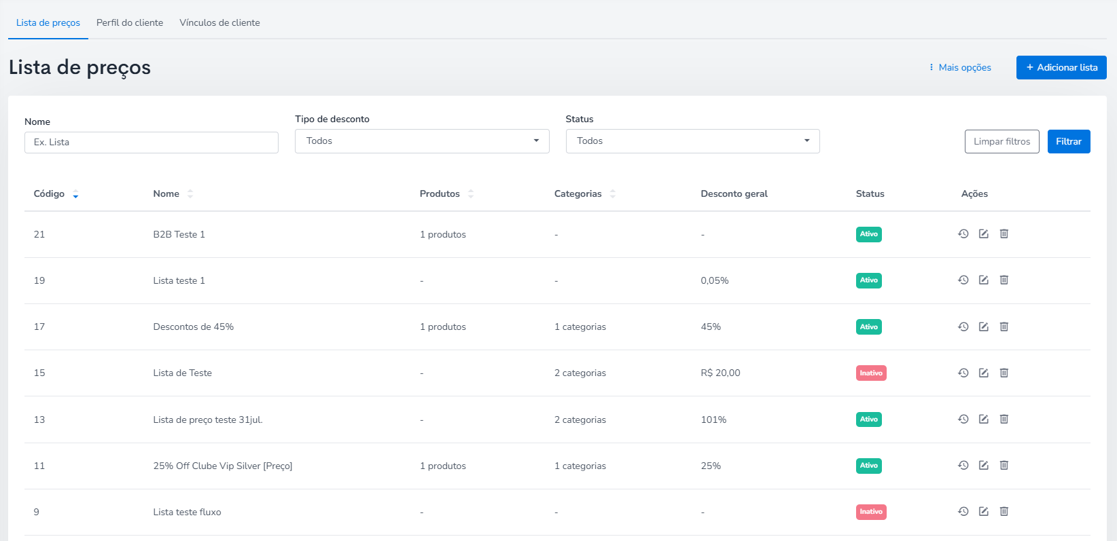Click the discount value "45%"

[x=711, y=327]
